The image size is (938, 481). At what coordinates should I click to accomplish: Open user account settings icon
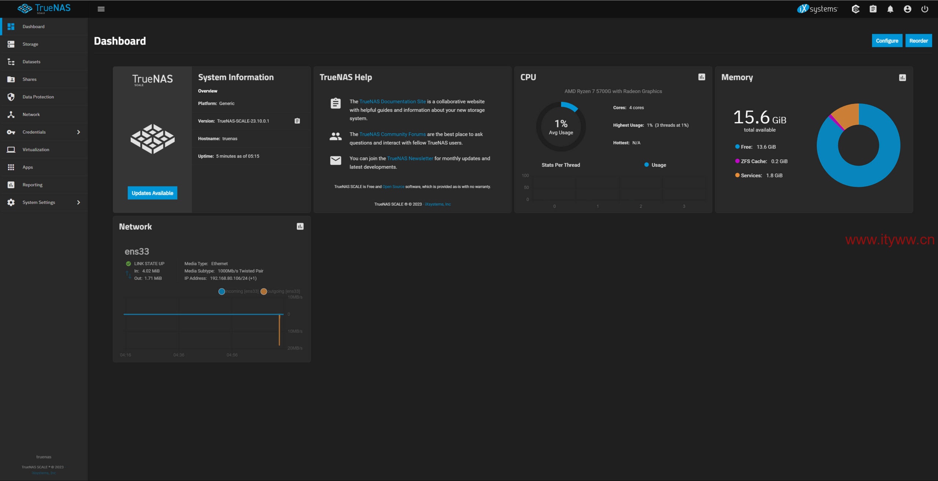click(908, 9)
